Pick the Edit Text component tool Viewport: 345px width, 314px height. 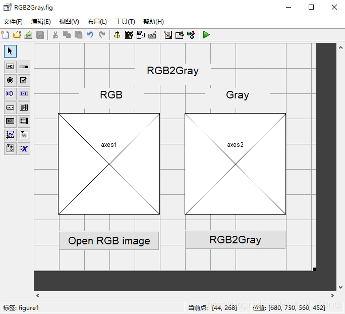(10, 94)
